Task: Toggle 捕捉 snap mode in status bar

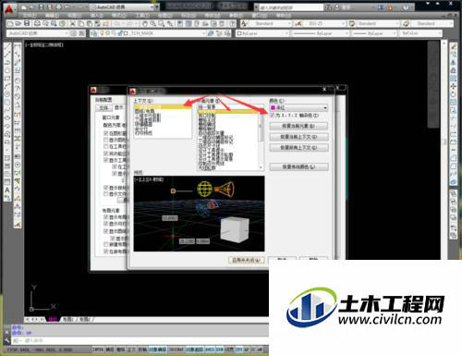Action: [x=110, y=350]
